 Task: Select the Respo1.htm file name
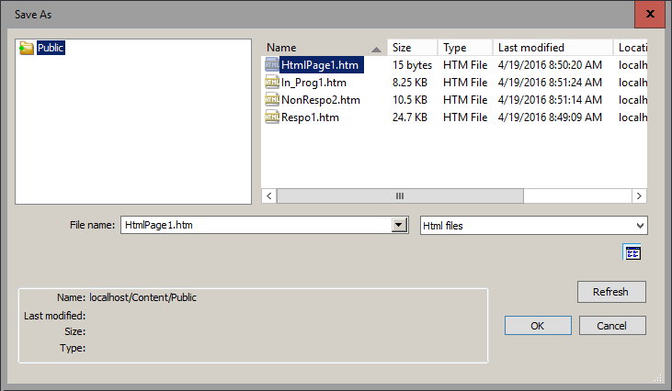(x=310, y=117)
